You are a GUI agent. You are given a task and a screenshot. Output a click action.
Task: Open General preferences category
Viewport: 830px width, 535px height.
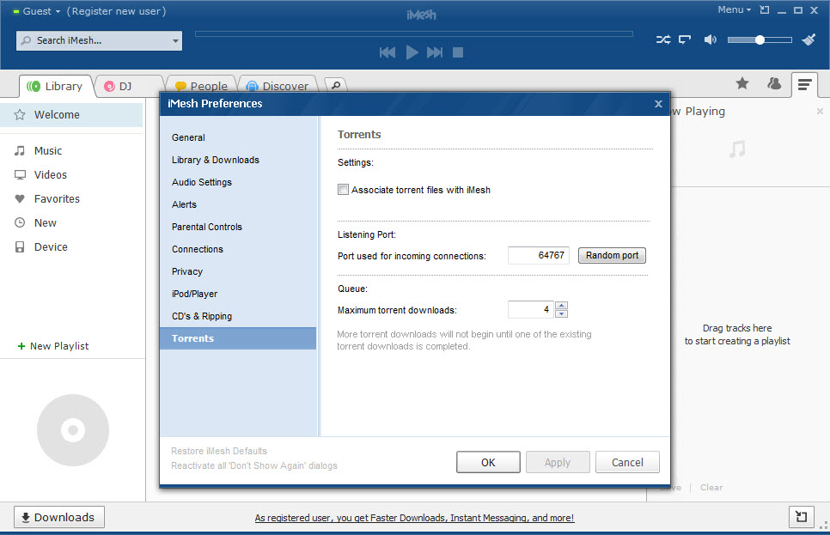(x=188, y=137)
